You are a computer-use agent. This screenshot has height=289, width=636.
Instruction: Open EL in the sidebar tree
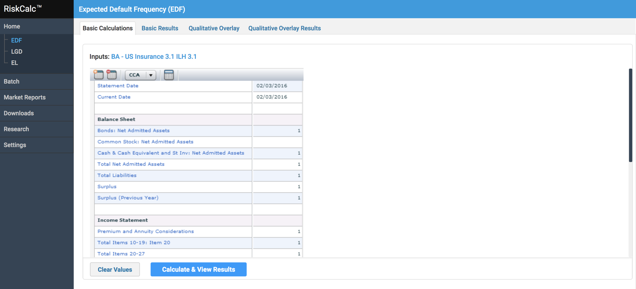(15, 63)
